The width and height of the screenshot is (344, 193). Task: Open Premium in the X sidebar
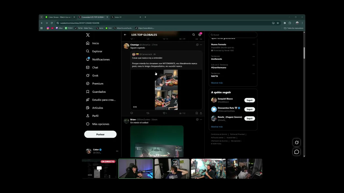point(95,83)
